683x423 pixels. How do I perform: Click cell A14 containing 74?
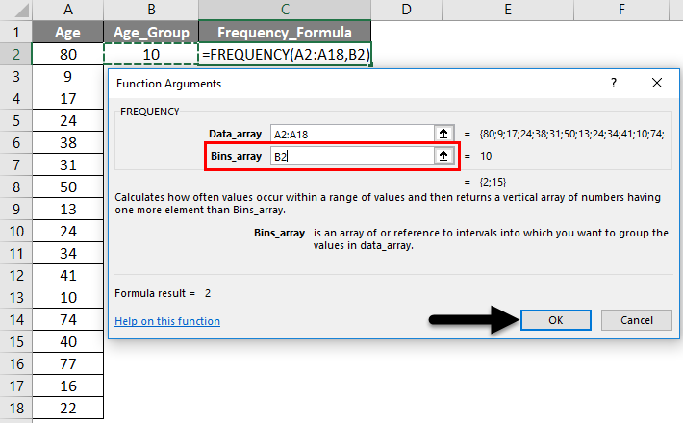[x=68, y=319]
